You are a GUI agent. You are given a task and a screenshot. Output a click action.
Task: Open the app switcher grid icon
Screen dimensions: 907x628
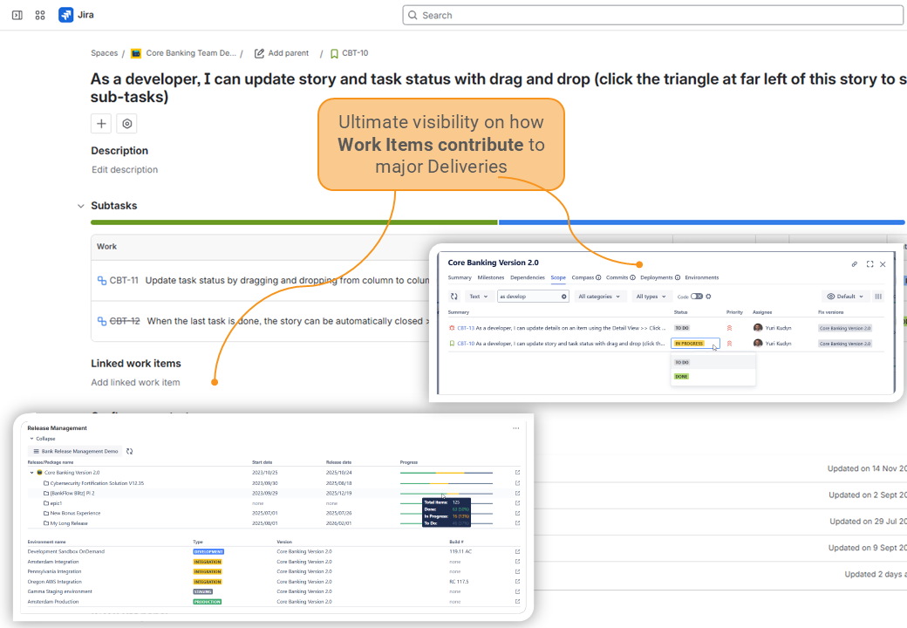click(40, 15)
